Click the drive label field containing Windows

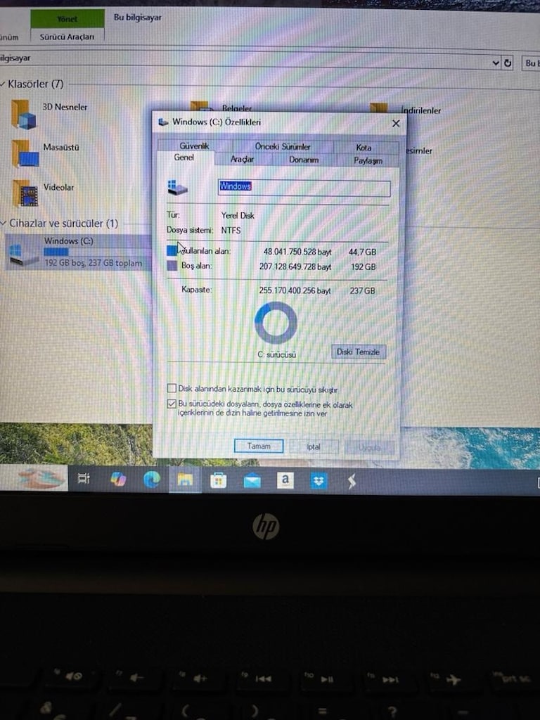pyautogui.click(x=304, y=188)
